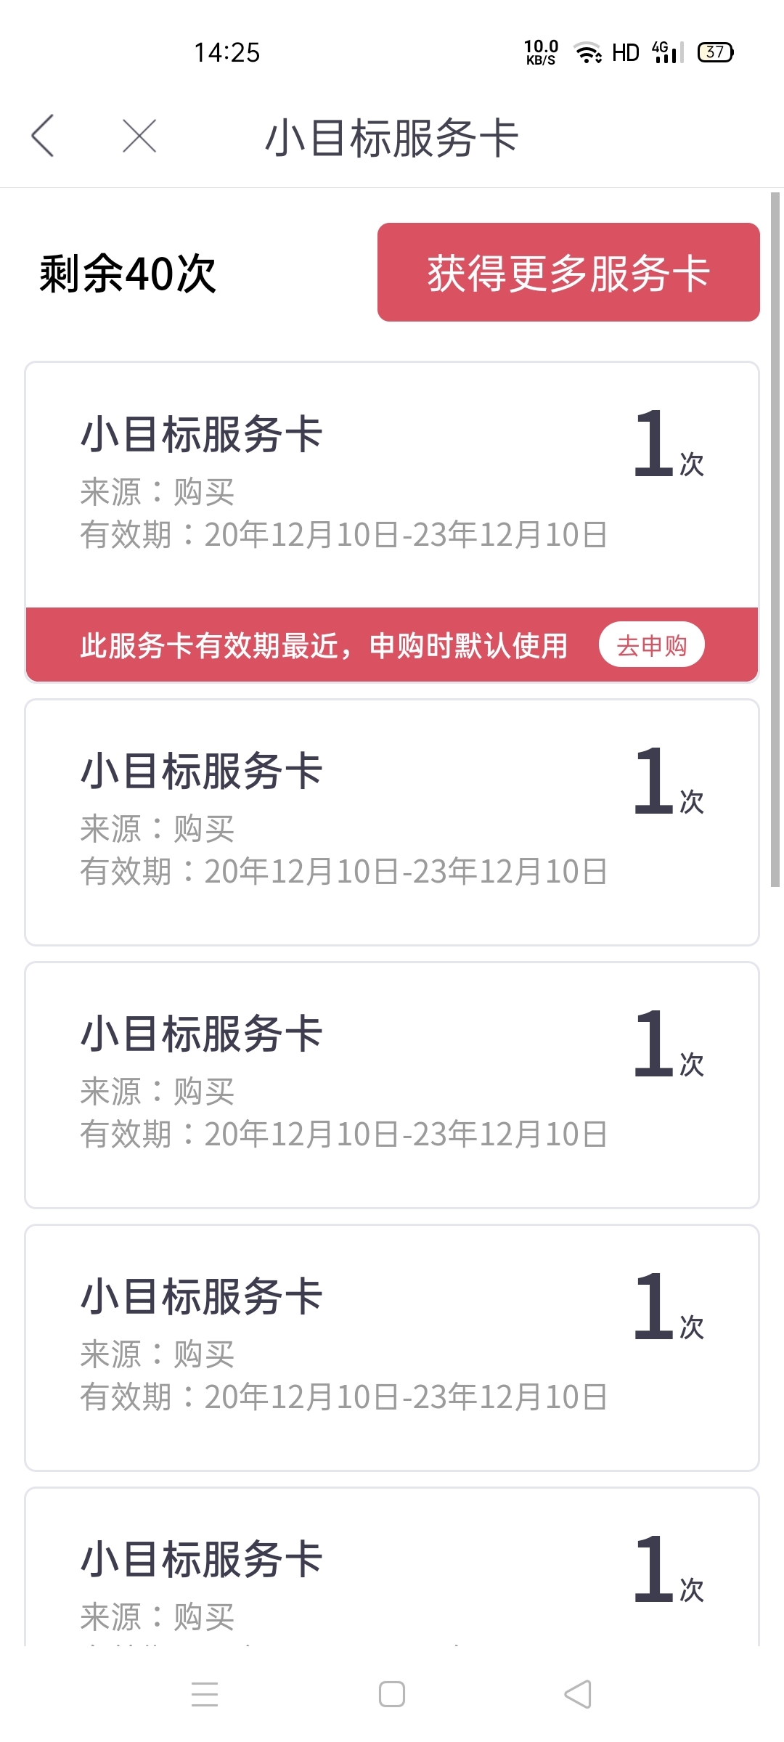Tap 获得更多服务卡 button
The height and width of the screenshot is (1742, 784).
tap(568, 272)
